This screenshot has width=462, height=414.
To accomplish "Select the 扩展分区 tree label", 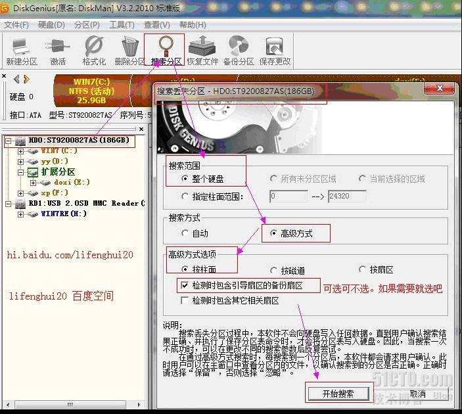I will pos(58,172).
